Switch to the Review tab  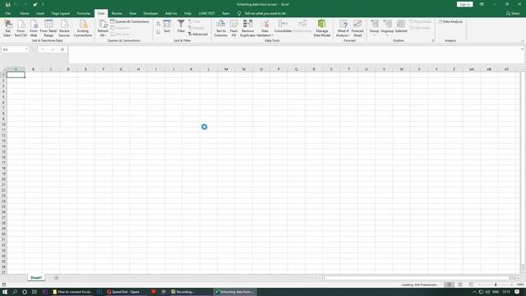pyautogui.click(x=117, y=13)
